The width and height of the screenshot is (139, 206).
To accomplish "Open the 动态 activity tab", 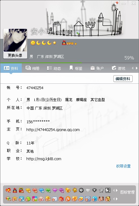I will [x=54, y=68].
